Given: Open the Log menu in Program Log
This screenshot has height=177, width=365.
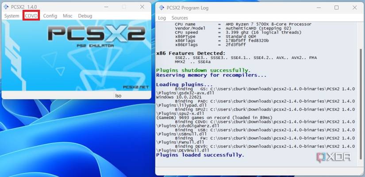Looking at the screenshot, I should coord(162,18).
